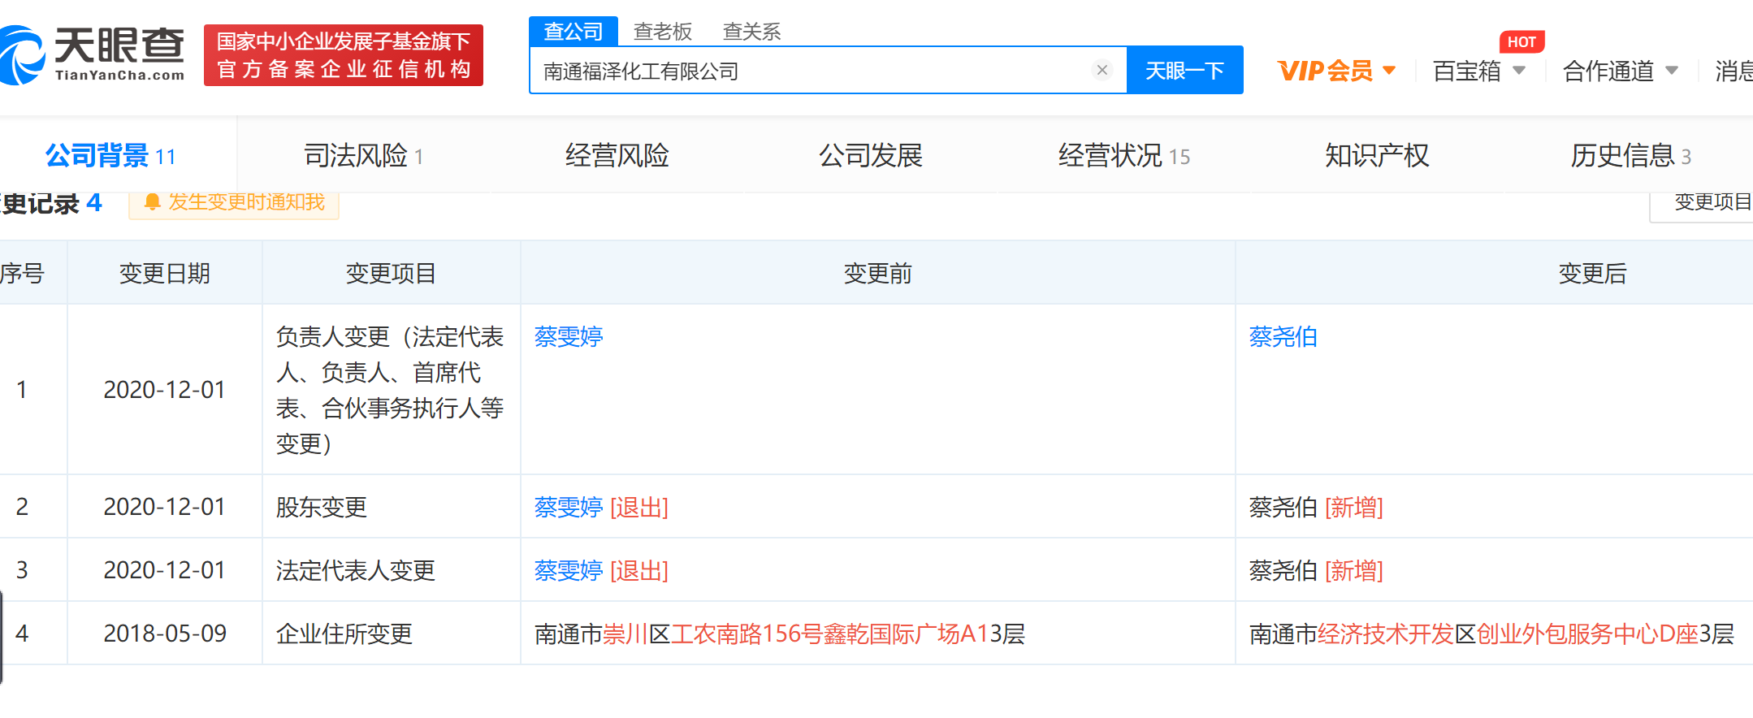Open 蔡雯婷 link in 股东变更 row
Image resolution: width=1753 pixels, height=718 pixels.
[568, 507]
